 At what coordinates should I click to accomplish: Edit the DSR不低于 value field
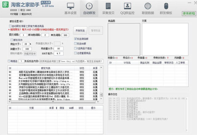[x=59, y=53]
